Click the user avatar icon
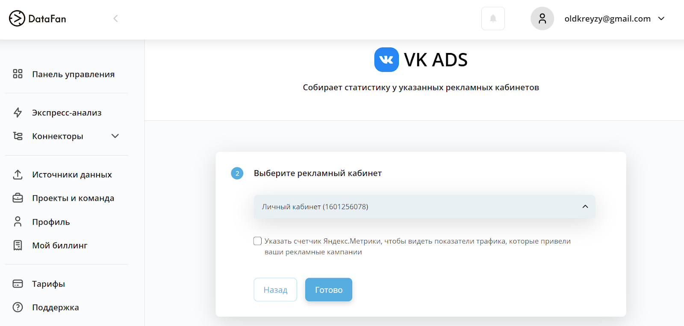 pyautogui.click(x=542, y=18)
